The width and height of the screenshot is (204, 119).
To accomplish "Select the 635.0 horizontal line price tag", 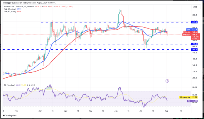I will [194, 22].
